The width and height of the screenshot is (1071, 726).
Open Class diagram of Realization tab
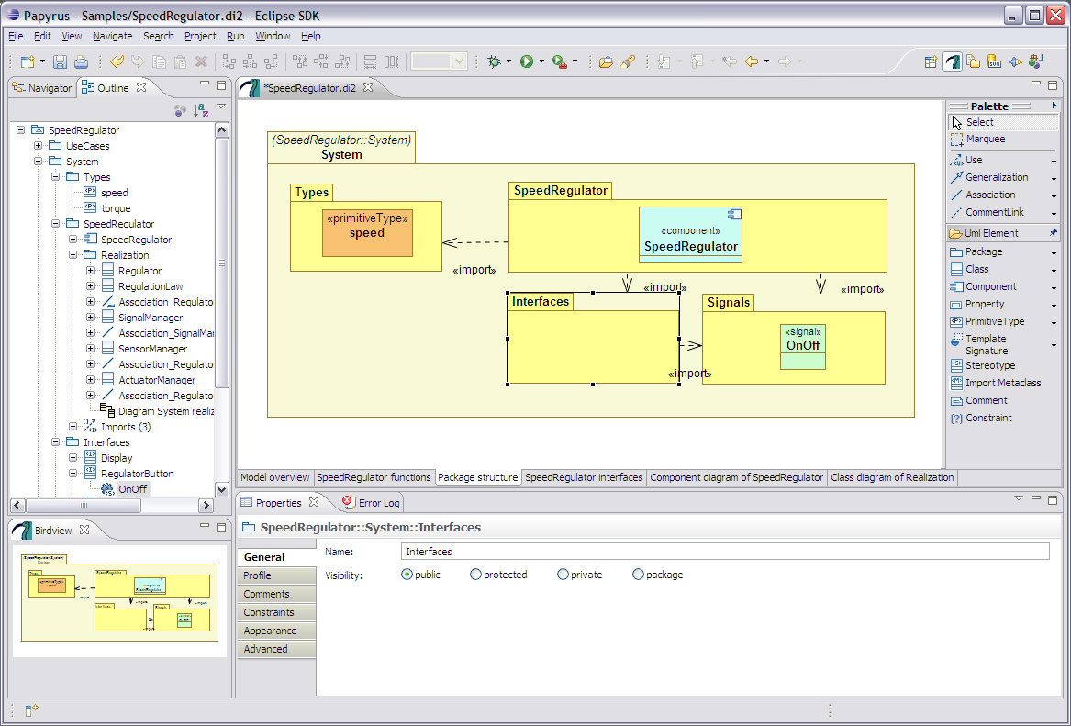(x=892, y=477)
